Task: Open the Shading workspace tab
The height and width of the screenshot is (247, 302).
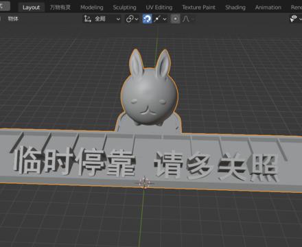Action: pyautogui.click(x=235, y=8)
